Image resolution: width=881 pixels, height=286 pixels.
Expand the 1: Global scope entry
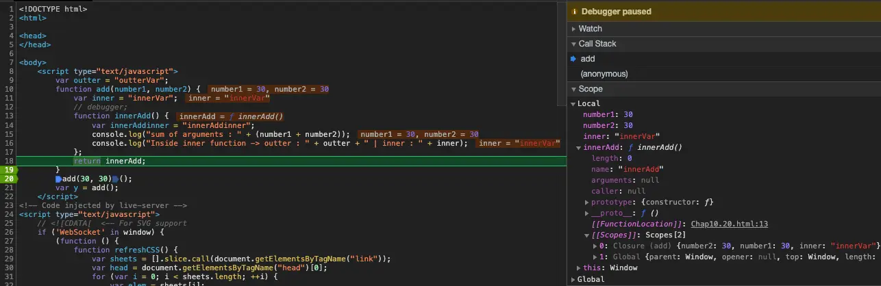(595, 257)
